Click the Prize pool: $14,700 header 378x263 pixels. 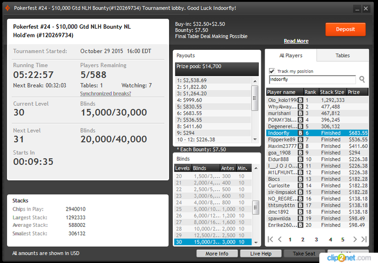tap(217, 69)
